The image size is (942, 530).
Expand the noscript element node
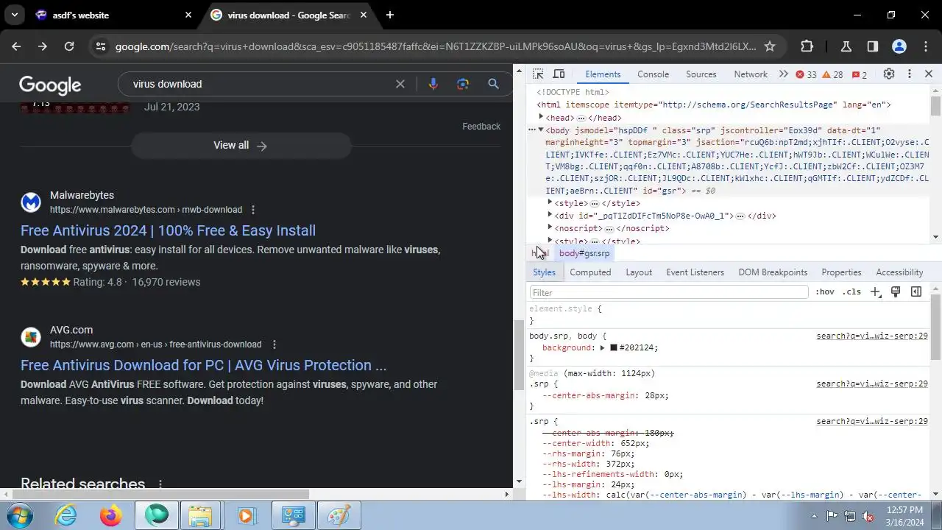550,227
